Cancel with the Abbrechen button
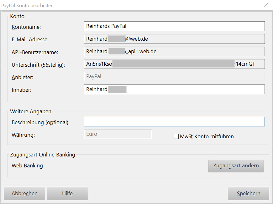This screenshot has width=273, height=204. point(24,193)
